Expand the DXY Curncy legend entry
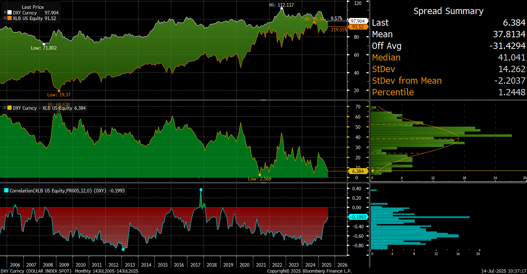 5,13
